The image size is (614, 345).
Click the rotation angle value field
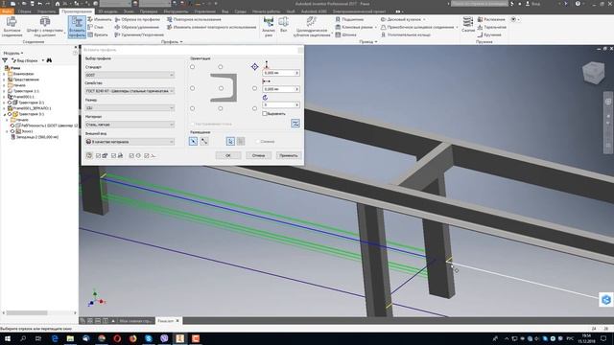(281, 104)
